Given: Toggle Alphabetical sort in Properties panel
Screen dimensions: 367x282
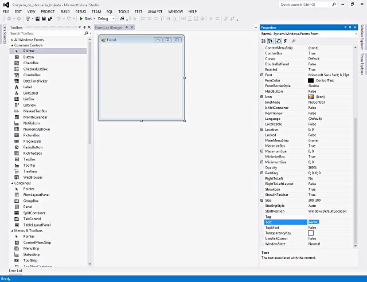Looking at the screenshot, I should click(271, 41).
